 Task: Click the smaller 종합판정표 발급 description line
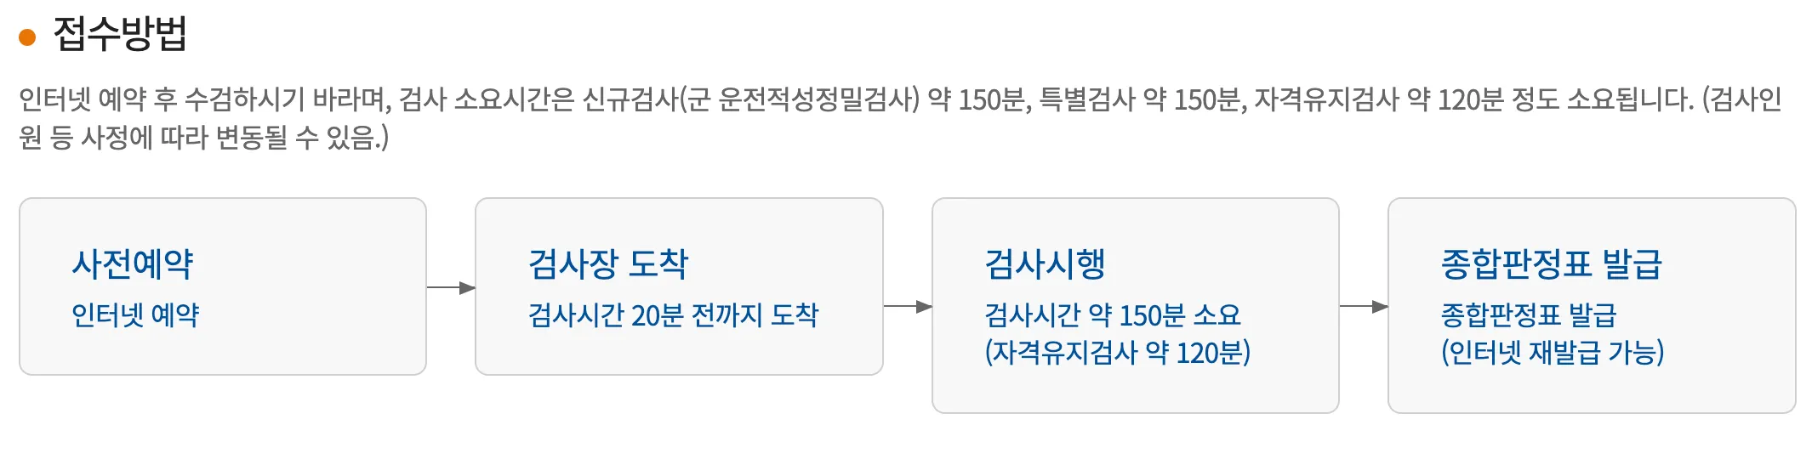1529,315
